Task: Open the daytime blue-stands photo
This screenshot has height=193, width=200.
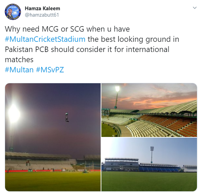Action: [149, 164]
